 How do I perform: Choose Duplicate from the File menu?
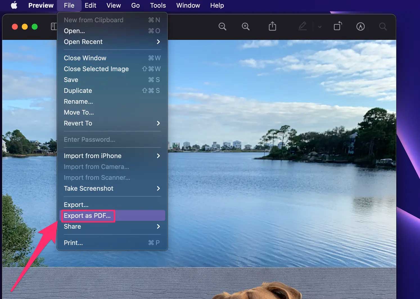[112, 91]
